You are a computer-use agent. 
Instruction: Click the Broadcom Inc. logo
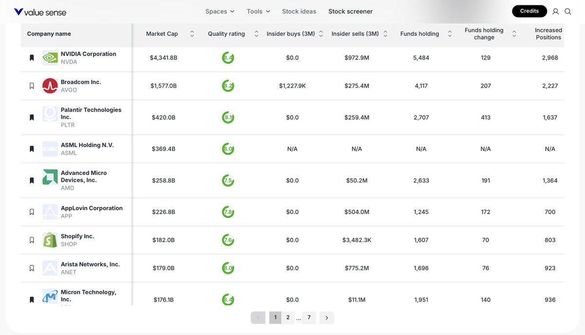50,86
